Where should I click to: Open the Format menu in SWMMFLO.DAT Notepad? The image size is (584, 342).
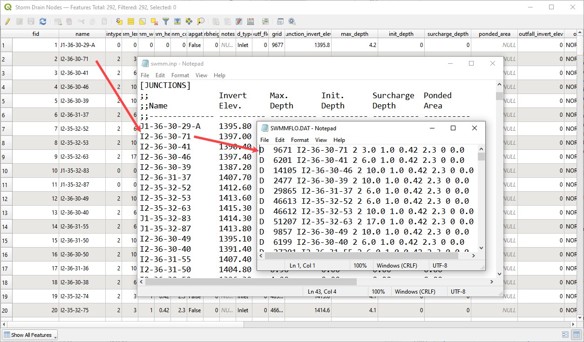point(299,140)
